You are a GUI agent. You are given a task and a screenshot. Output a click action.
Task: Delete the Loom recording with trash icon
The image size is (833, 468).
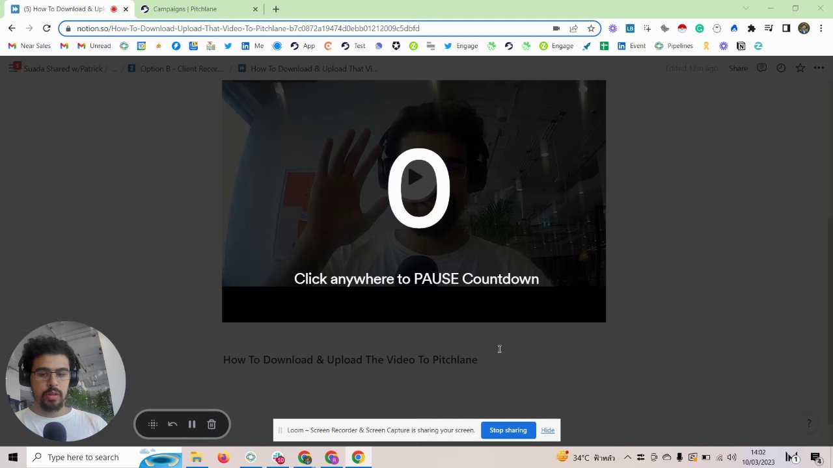(212, 424)
